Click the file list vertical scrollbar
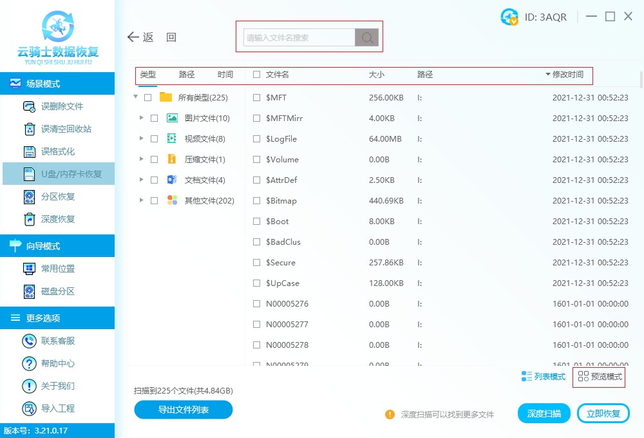 pyautogui.click(x=641, y=79)
